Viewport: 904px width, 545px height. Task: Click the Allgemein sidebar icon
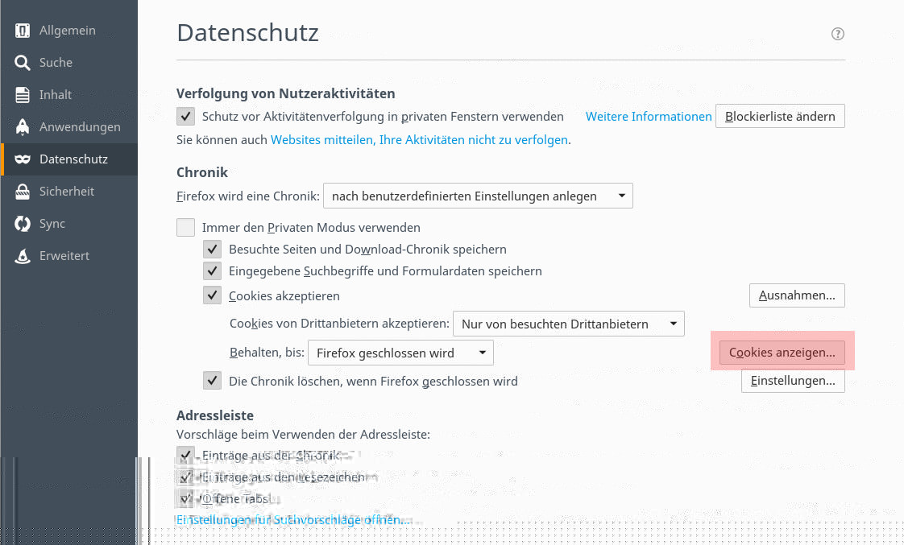click(23, 31)
